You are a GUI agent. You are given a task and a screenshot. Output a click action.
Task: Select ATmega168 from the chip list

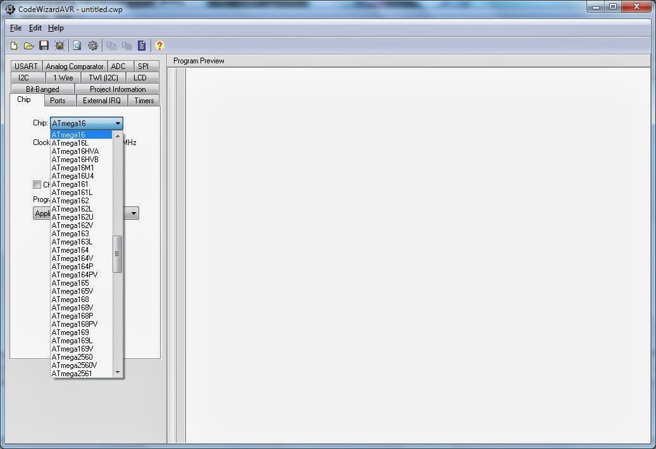click(x=81, y=300)
